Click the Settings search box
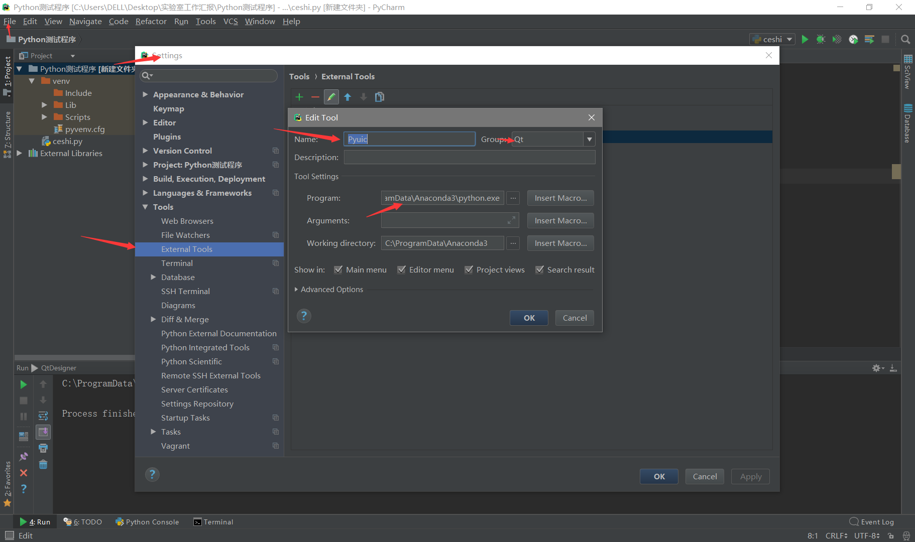The image size is (915, 542). [x=208, y=76]
